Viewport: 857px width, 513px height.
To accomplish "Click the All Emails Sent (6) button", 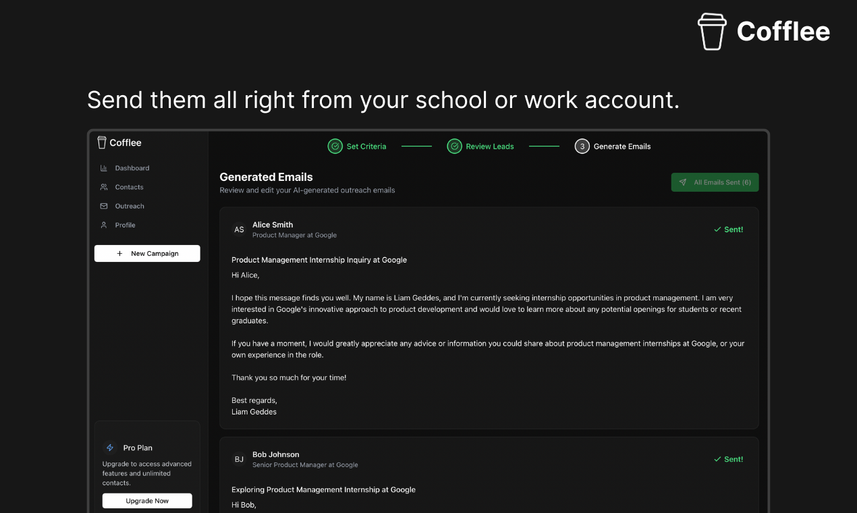I will [x=715, y=182].
